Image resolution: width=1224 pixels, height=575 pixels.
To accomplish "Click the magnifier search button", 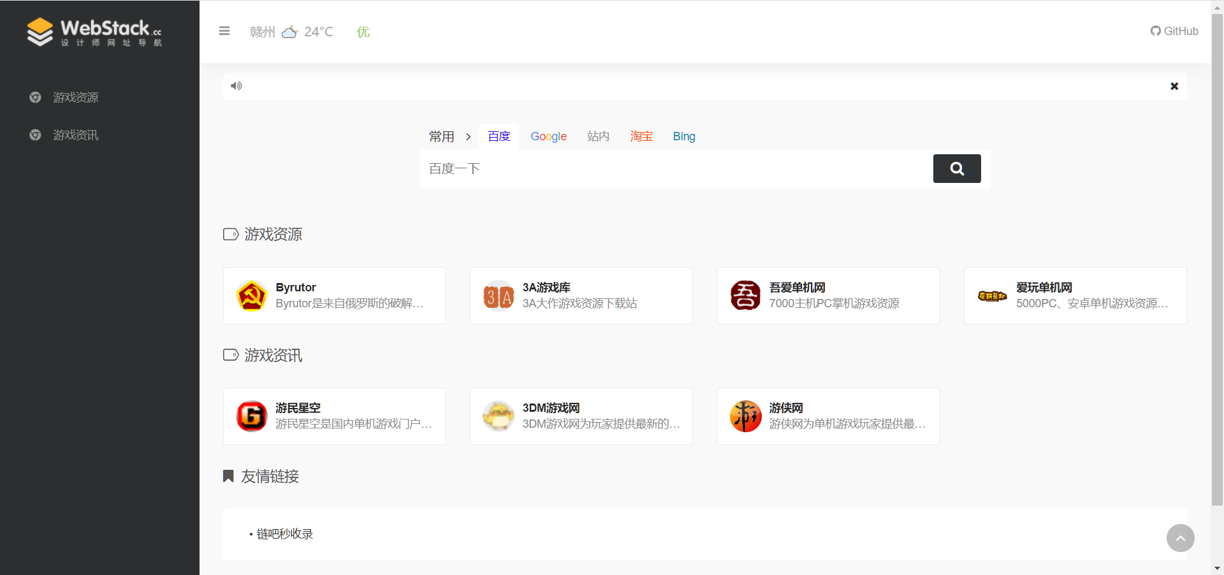I will pos(957,169).
